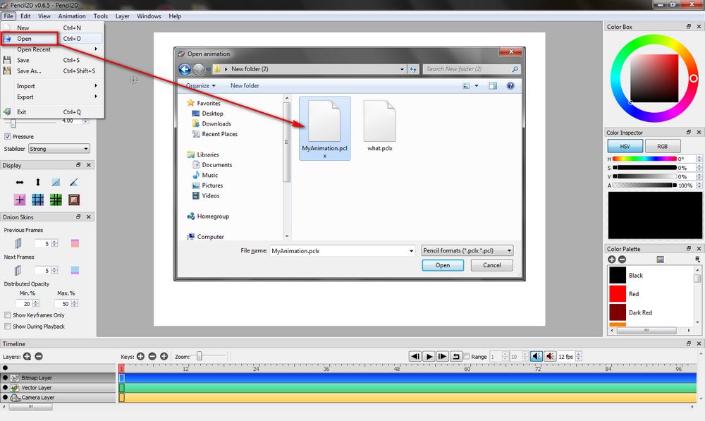Image resolution: width=705 pixels, height=421 pixels.
Task: Switch Color Inspector to HSV
Action: 625,146
